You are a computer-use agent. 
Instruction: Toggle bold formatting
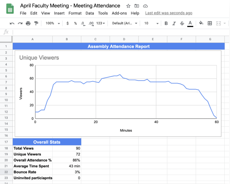(x=166, y=23)
